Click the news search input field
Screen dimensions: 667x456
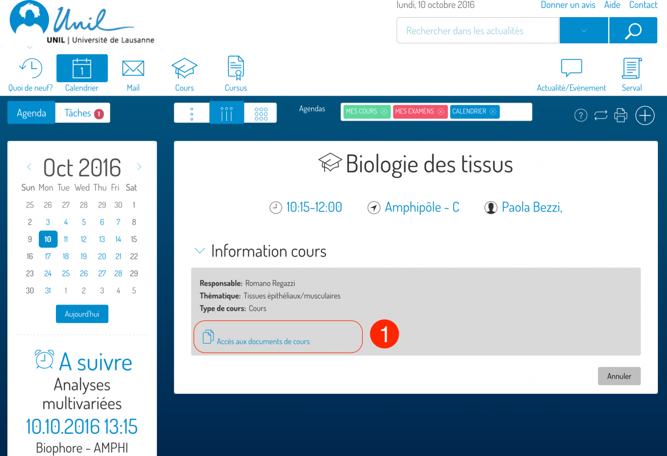478,31
